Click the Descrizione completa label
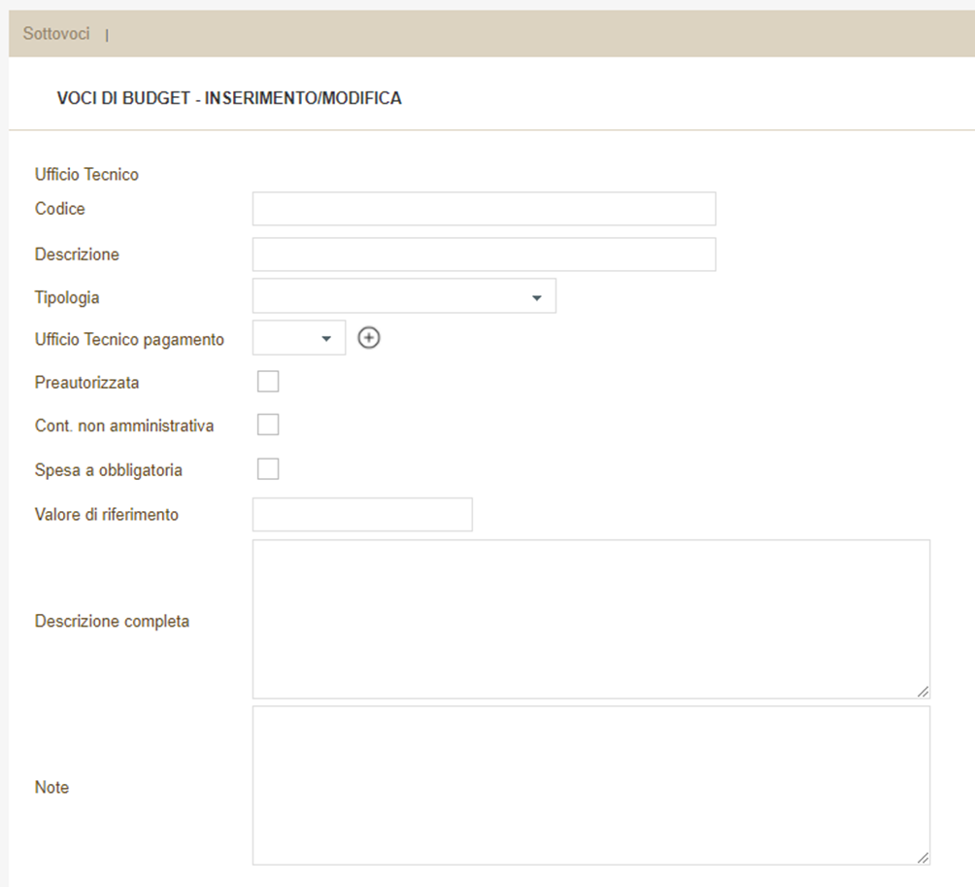This screenshot has width=975, height=887. click(x=112, y=621)
